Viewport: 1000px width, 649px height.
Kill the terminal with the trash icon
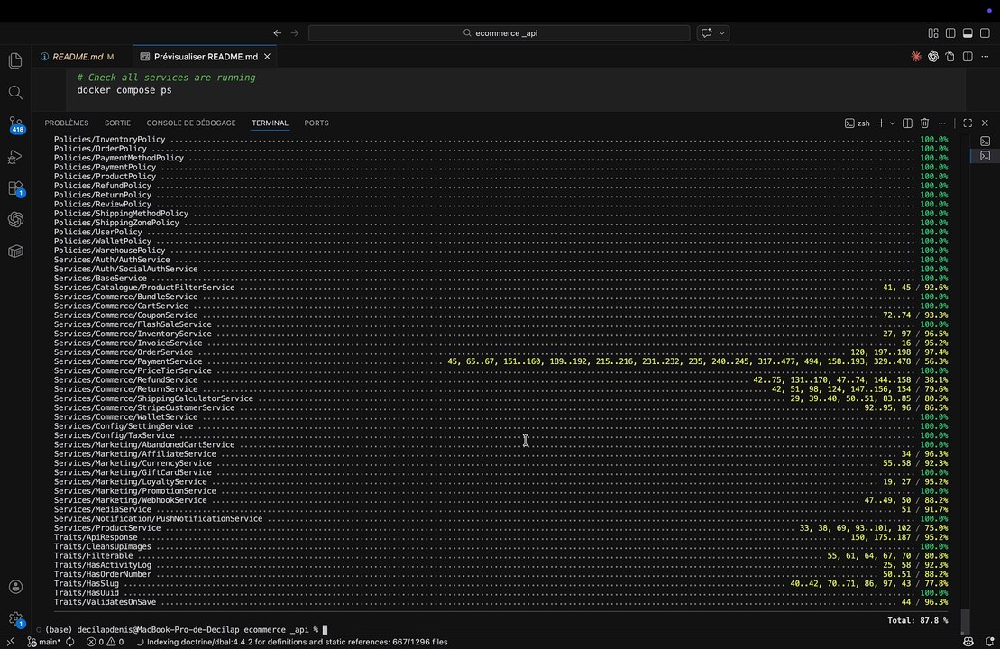click(925, 123)
